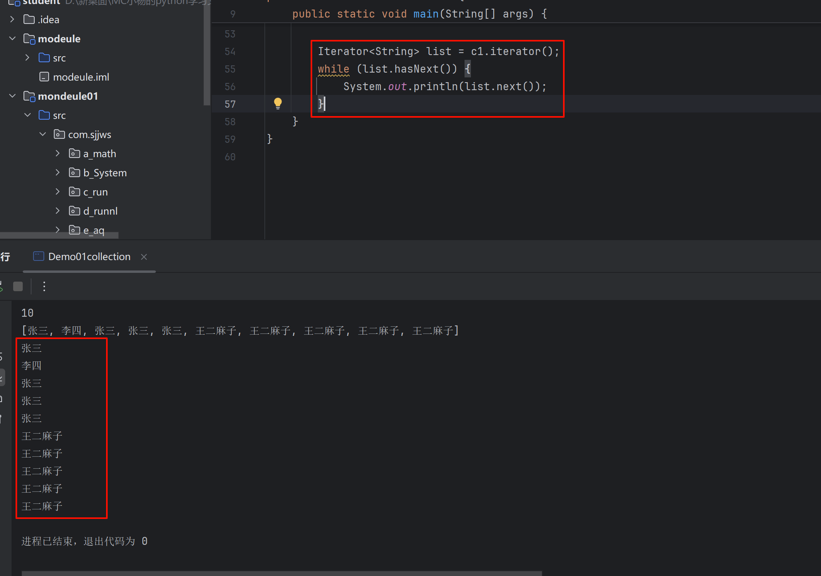
Task: Collapse the com.sjjws package
Action: pyautogui.click(x=43, y=134)
